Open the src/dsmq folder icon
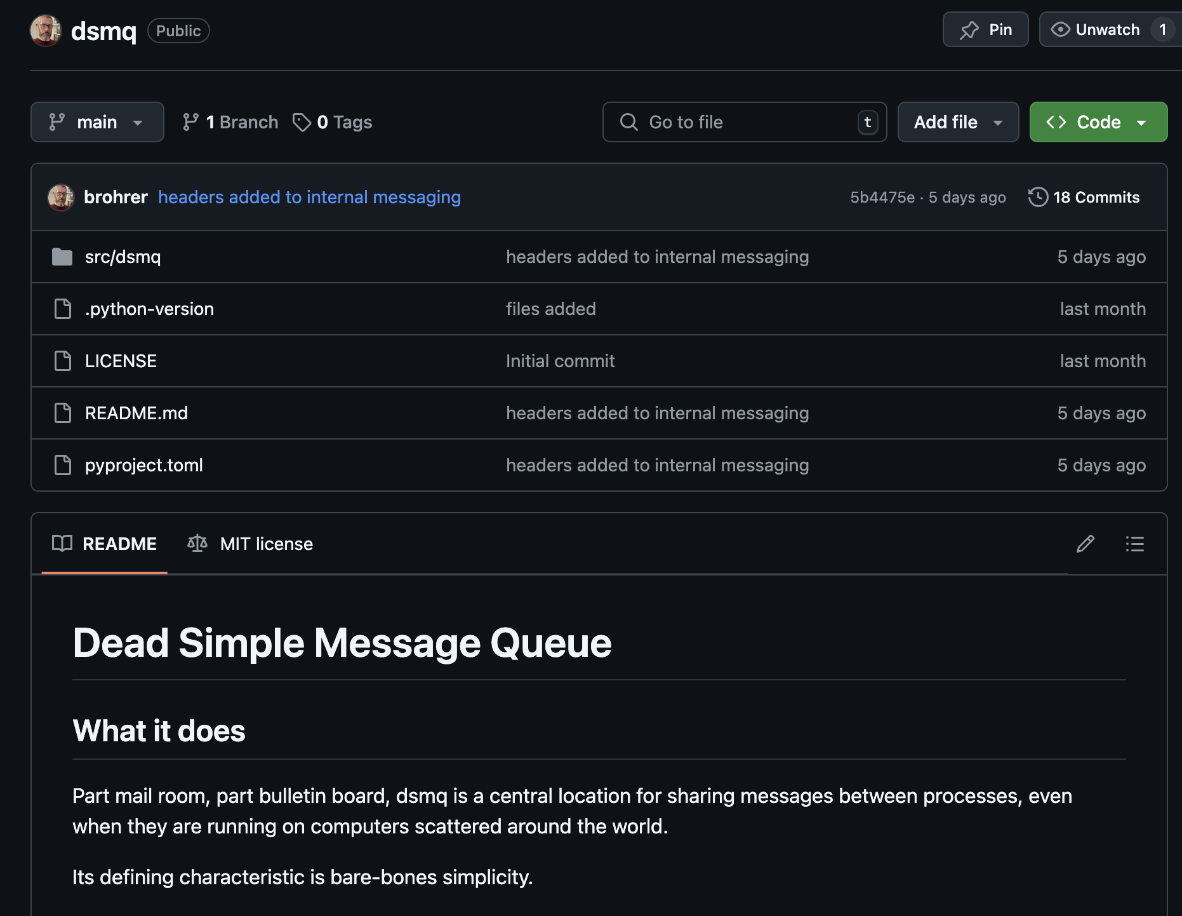Viewport: 1182px width, 916px height. coord(62,257)
